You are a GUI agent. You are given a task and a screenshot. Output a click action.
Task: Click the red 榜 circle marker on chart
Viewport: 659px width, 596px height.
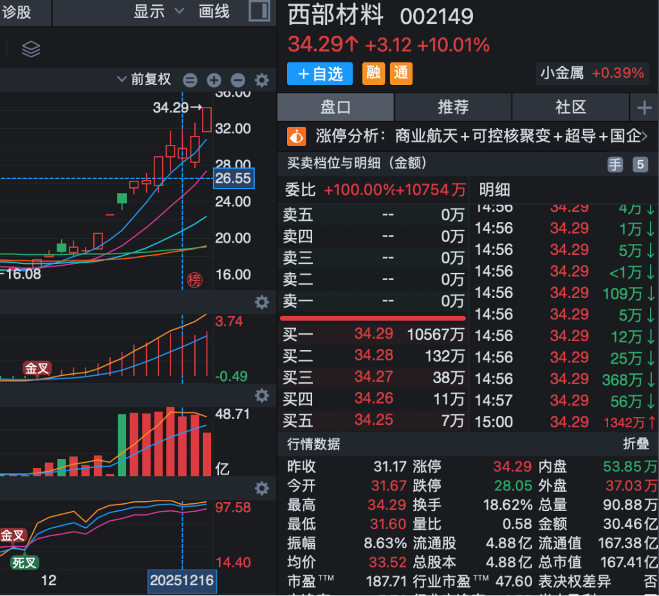click(x=194, y=279)
